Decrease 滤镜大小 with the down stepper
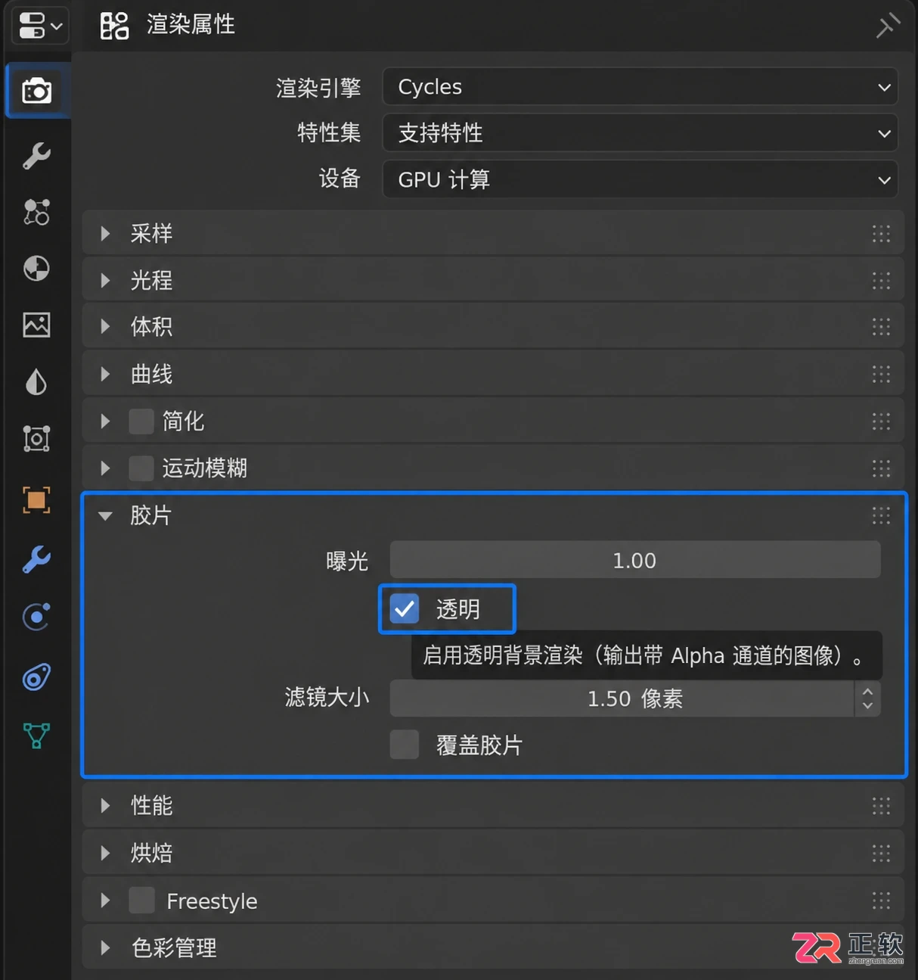The image size is (918, 980). [868, 706]
